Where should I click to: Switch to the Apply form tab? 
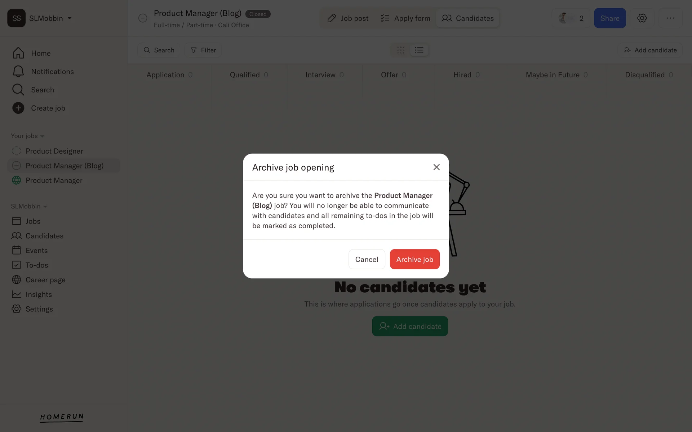pos(405,18)
